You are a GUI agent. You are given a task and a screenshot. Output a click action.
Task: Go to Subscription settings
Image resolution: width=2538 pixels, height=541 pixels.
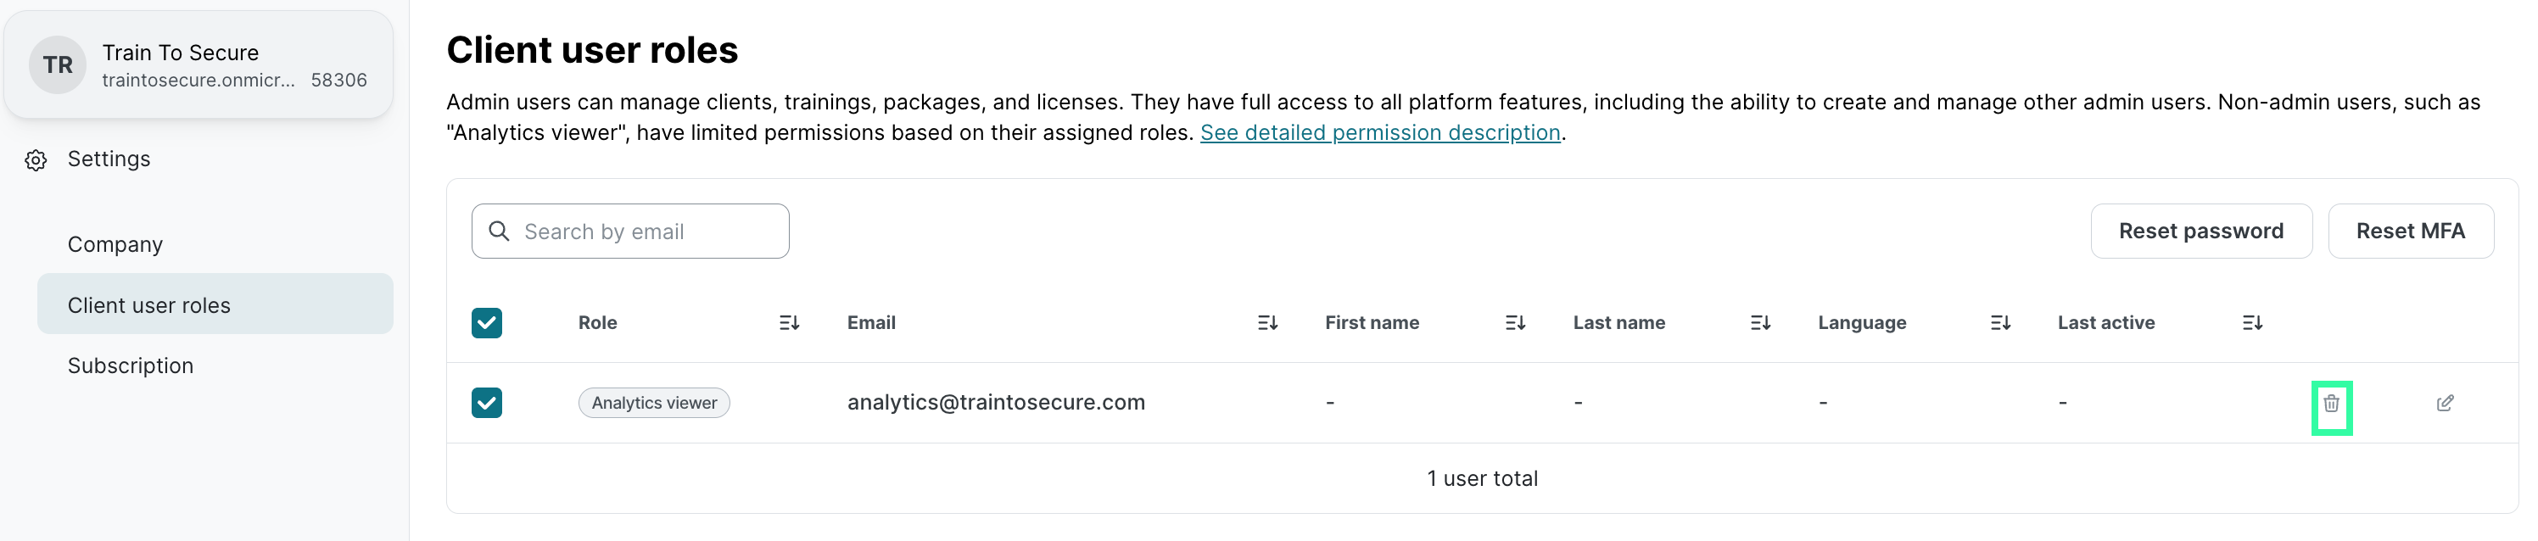click(130, 365)
